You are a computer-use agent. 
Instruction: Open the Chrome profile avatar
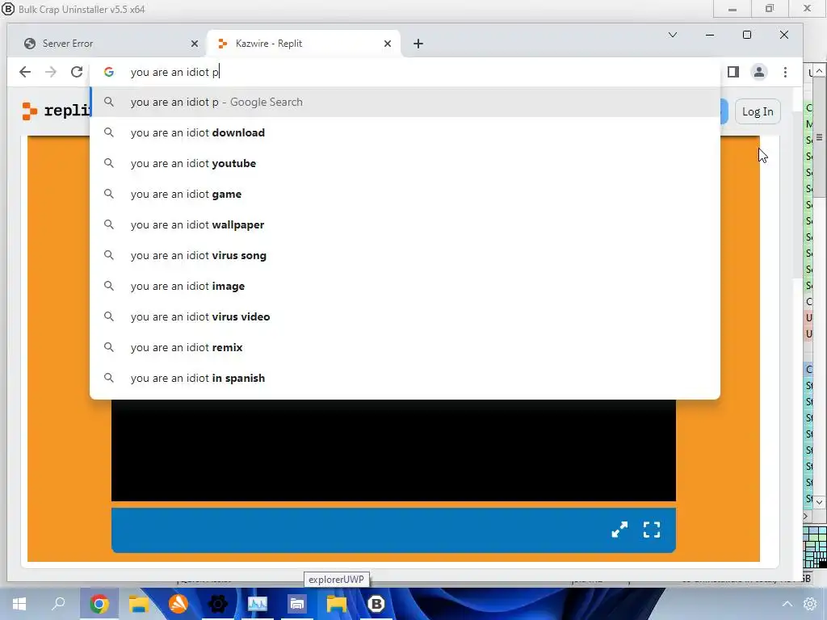tap(759, 72)
